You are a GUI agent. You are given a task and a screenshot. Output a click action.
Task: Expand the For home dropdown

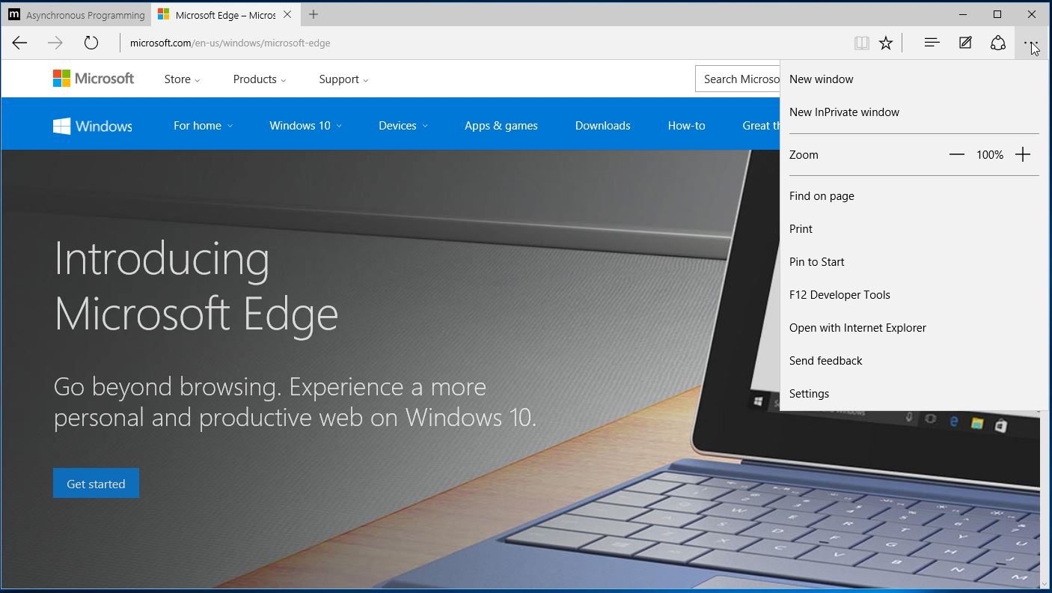click(203, 126)
